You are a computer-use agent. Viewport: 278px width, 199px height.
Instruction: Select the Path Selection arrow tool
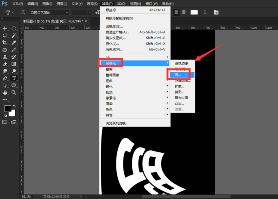point(5,85)
